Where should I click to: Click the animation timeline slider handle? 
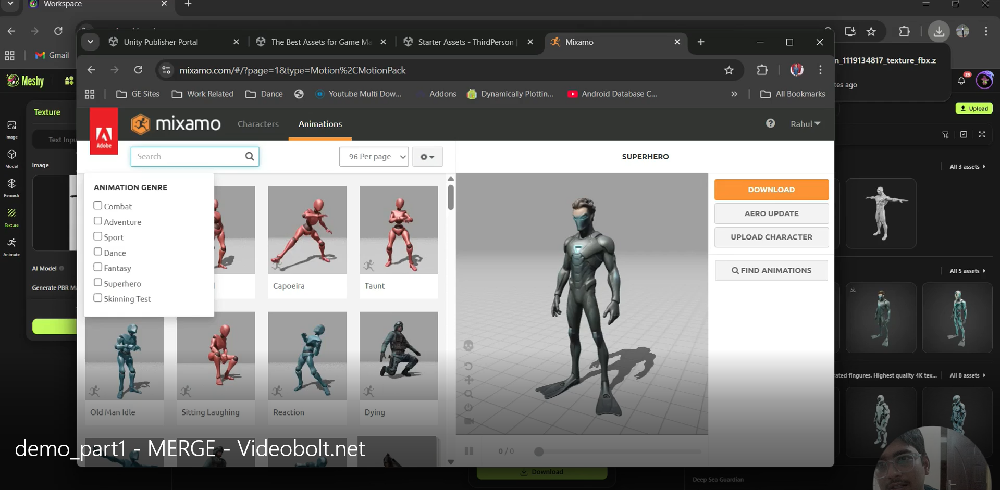(539, 451)
